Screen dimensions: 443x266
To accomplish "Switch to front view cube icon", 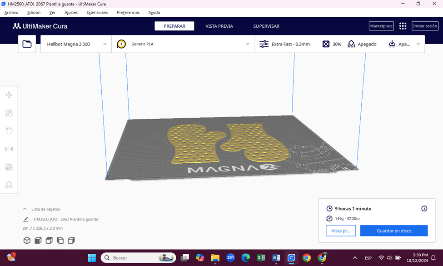I will click(x=38, y=240).
